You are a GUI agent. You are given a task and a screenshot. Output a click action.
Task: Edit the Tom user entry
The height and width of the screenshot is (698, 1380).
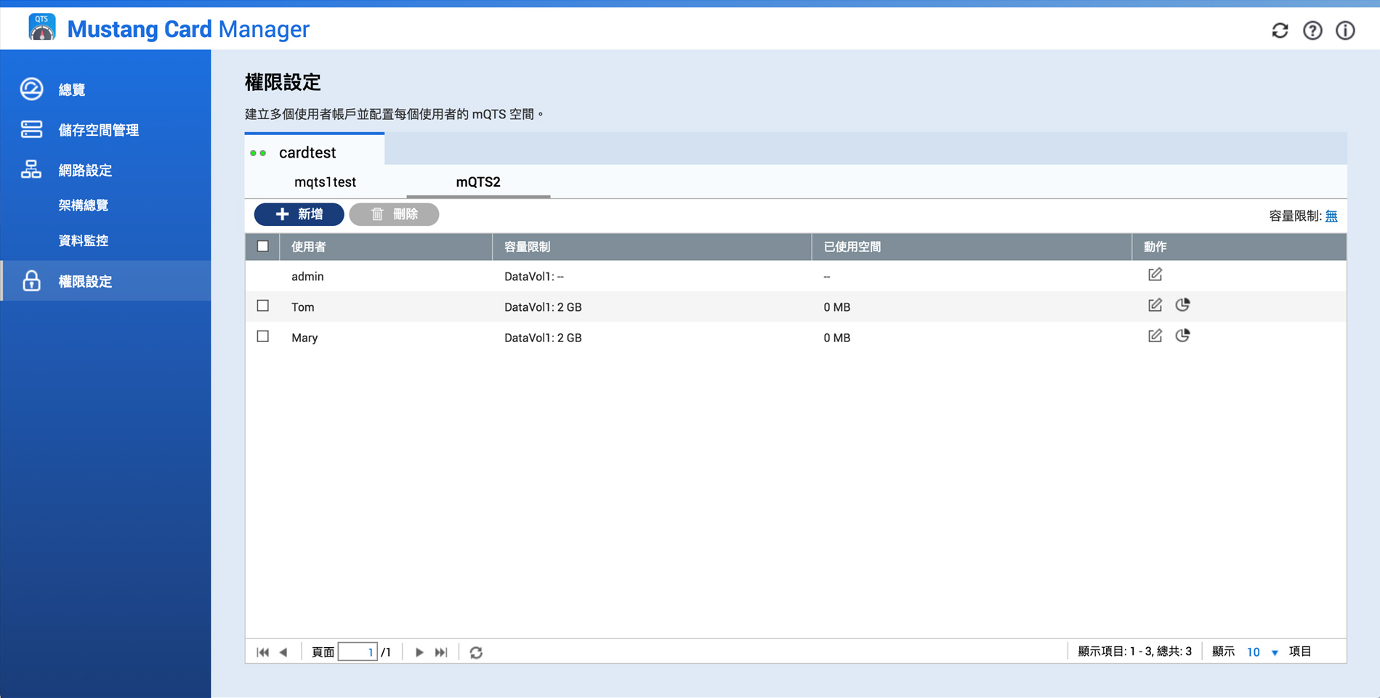[x=1155, y=305]
